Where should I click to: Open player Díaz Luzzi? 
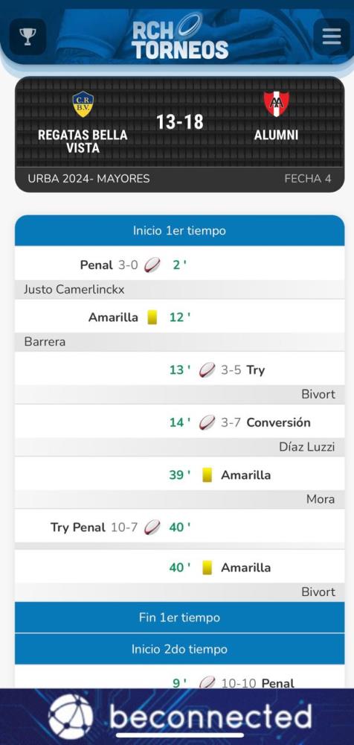coord(307,446)
